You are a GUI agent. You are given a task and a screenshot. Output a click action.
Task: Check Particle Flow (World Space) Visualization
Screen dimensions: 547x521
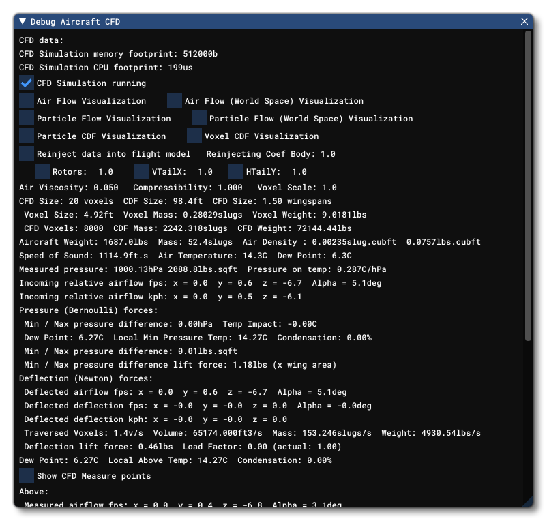click(199, 119)
